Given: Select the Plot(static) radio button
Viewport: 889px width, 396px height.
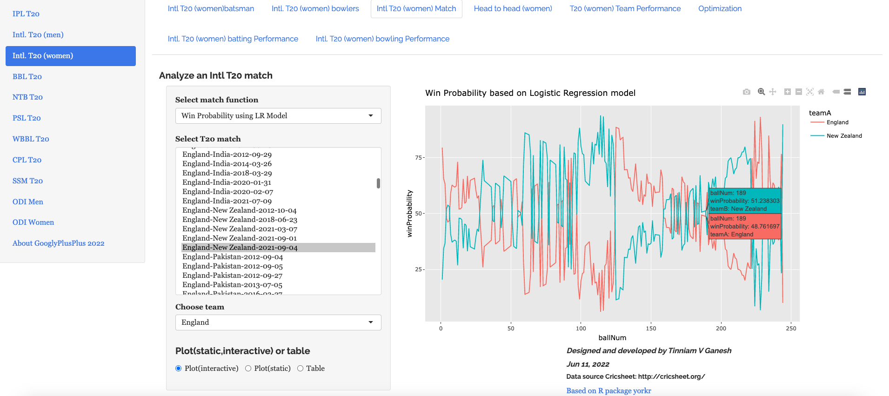Looking at the screenshot, I should point(248,369).
